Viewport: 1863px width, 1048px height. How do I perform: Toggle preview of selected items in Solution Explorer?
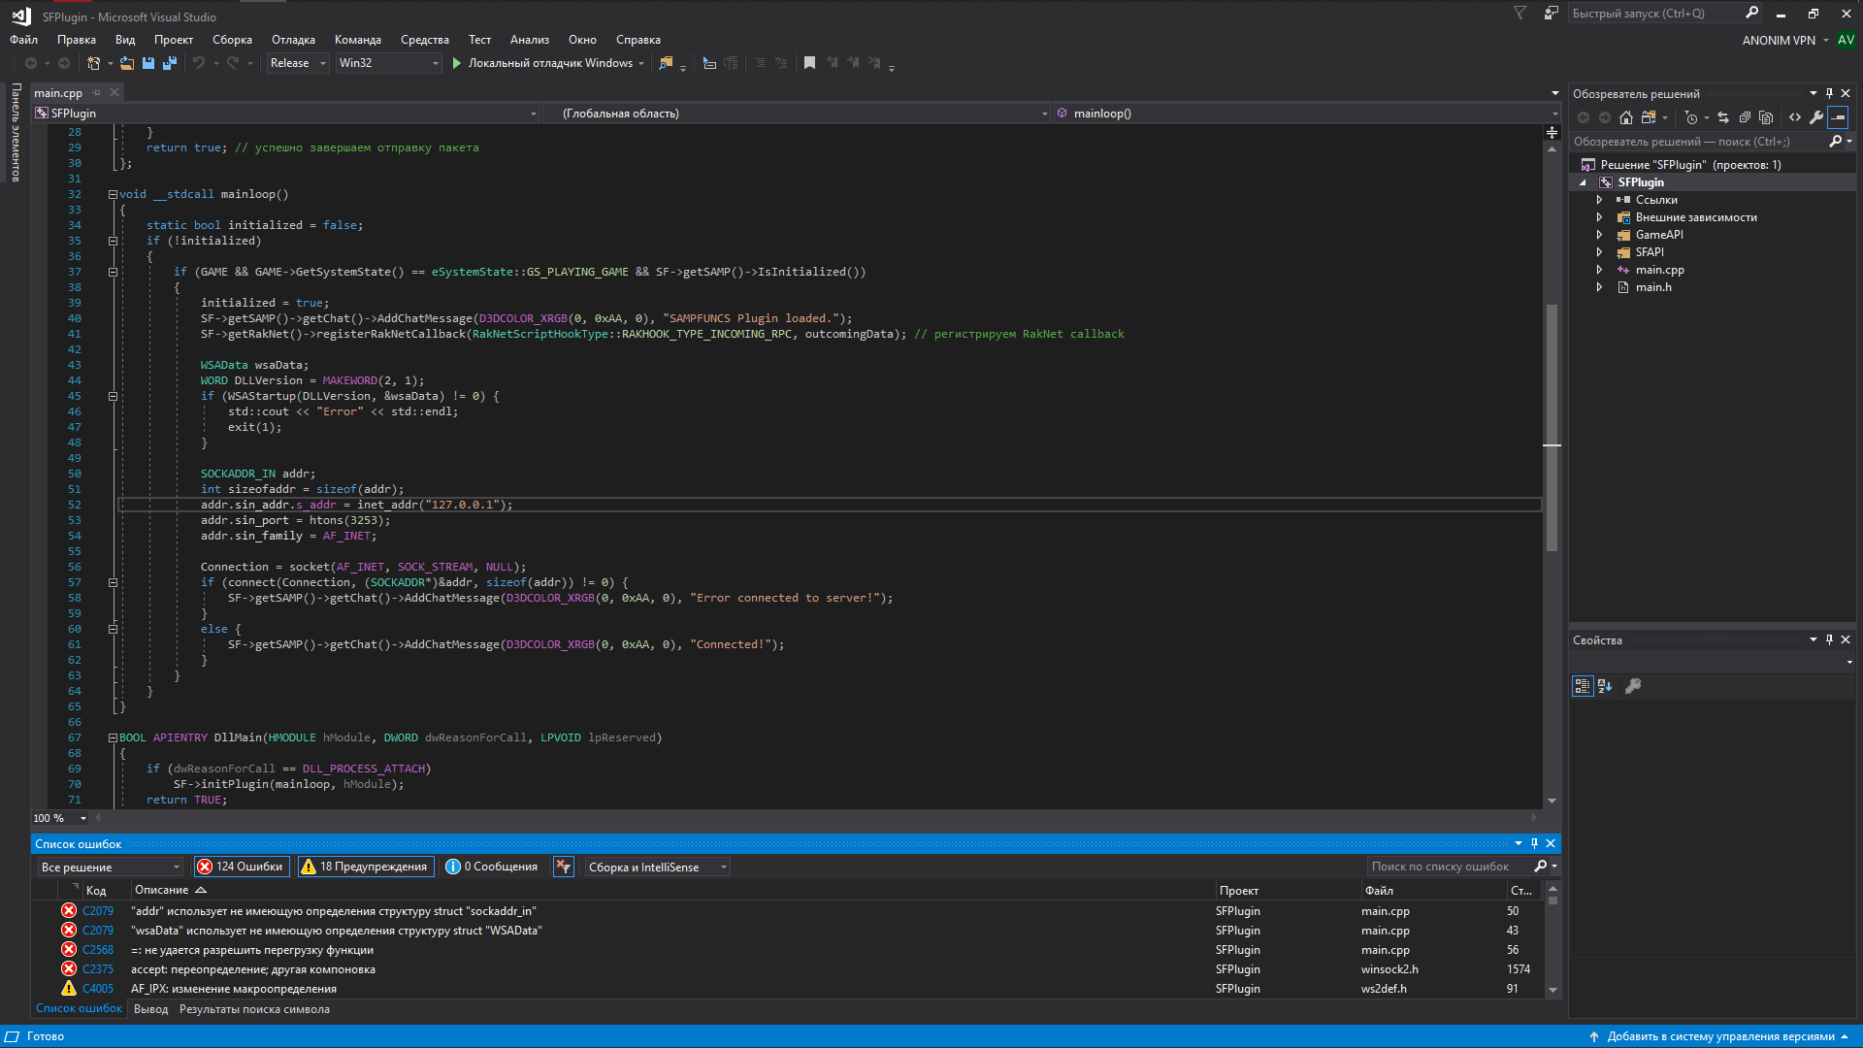point(1839,117)
